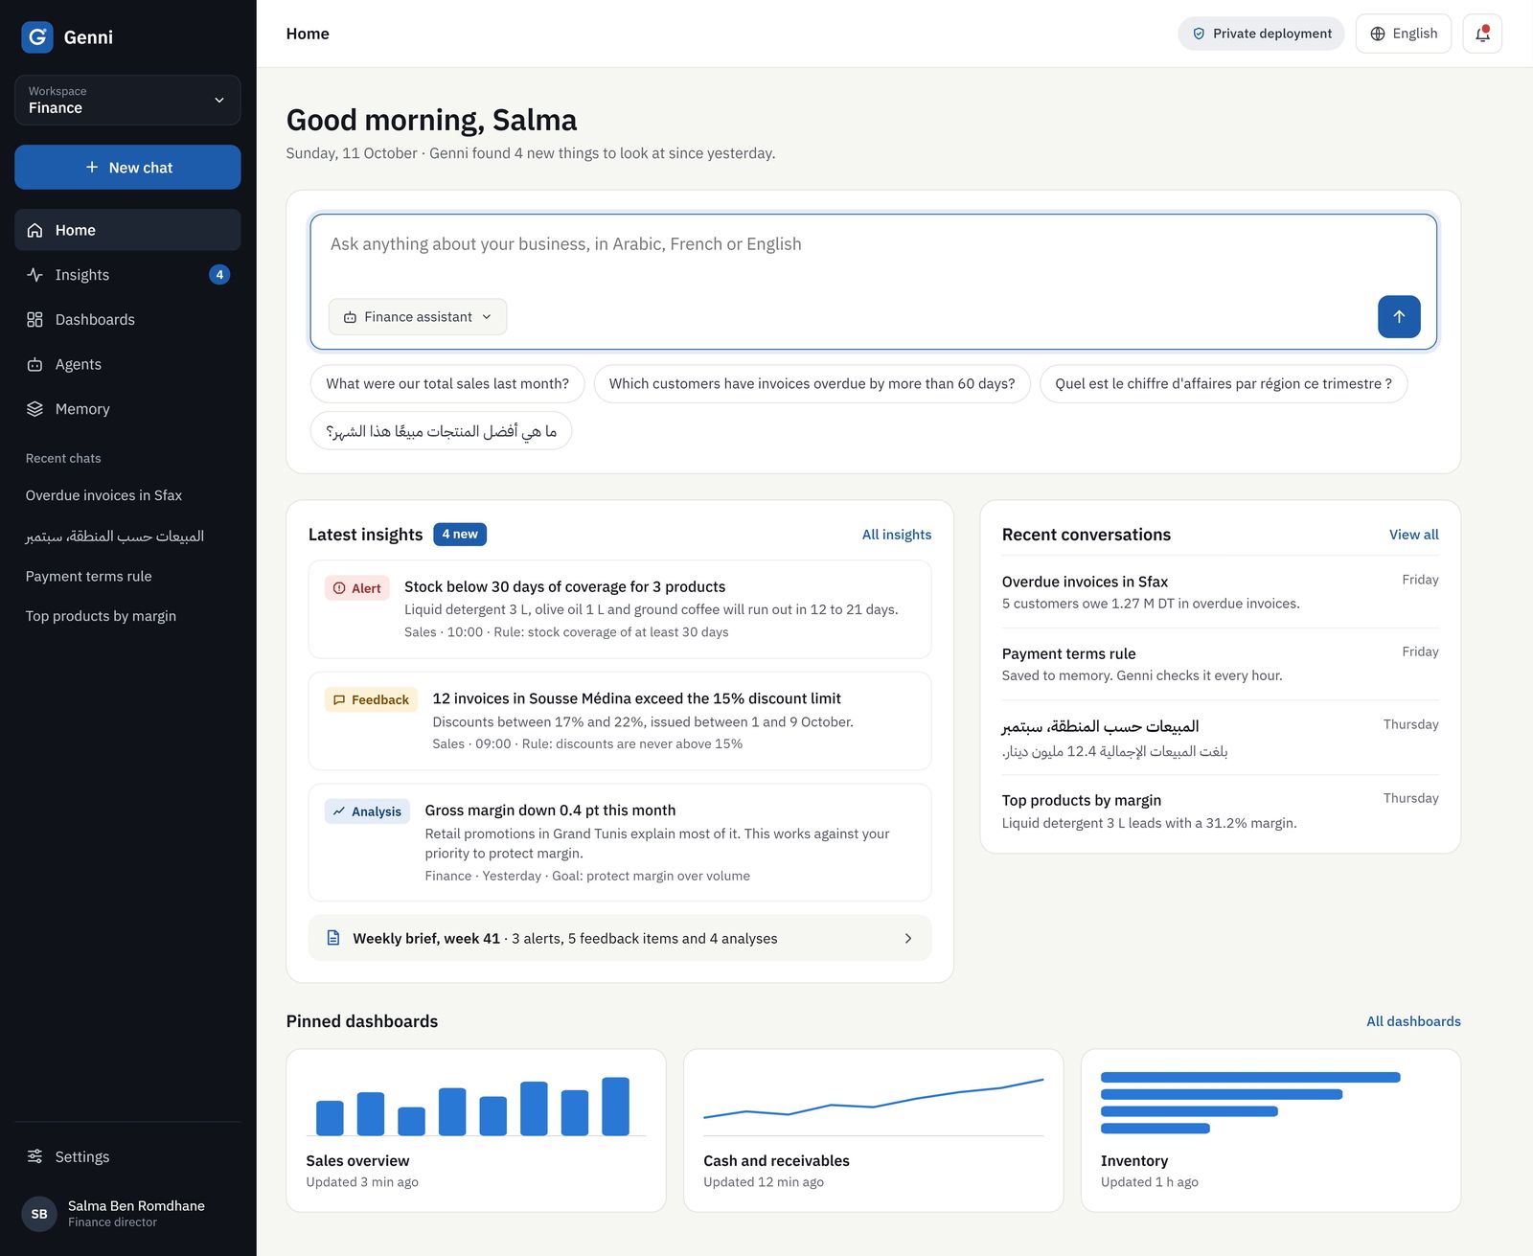Click the Home sidebar icon
1533x1256 pixels.
35,230
